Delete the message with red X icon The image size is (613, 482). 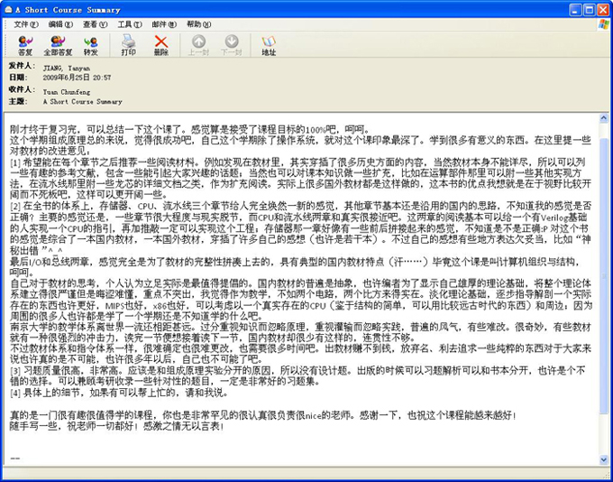(161, 45)
